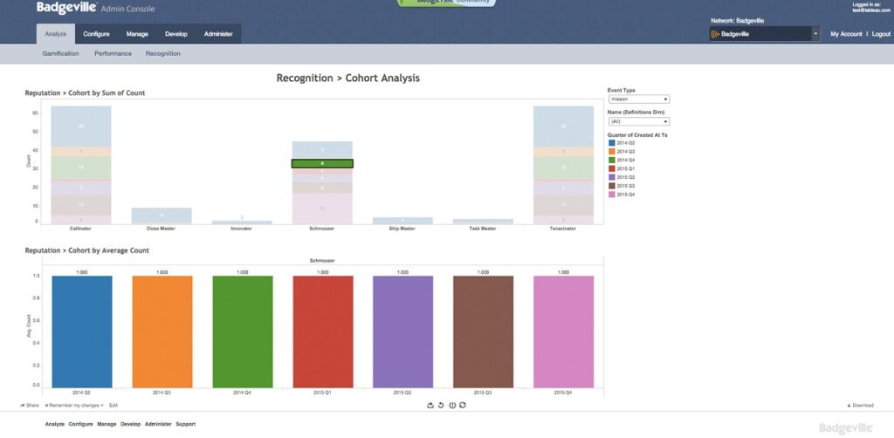The height and width of the screenshot is (438, 894).
Task: Click the revert (undo arrow) toolbar icon
Action: point(441,405)
